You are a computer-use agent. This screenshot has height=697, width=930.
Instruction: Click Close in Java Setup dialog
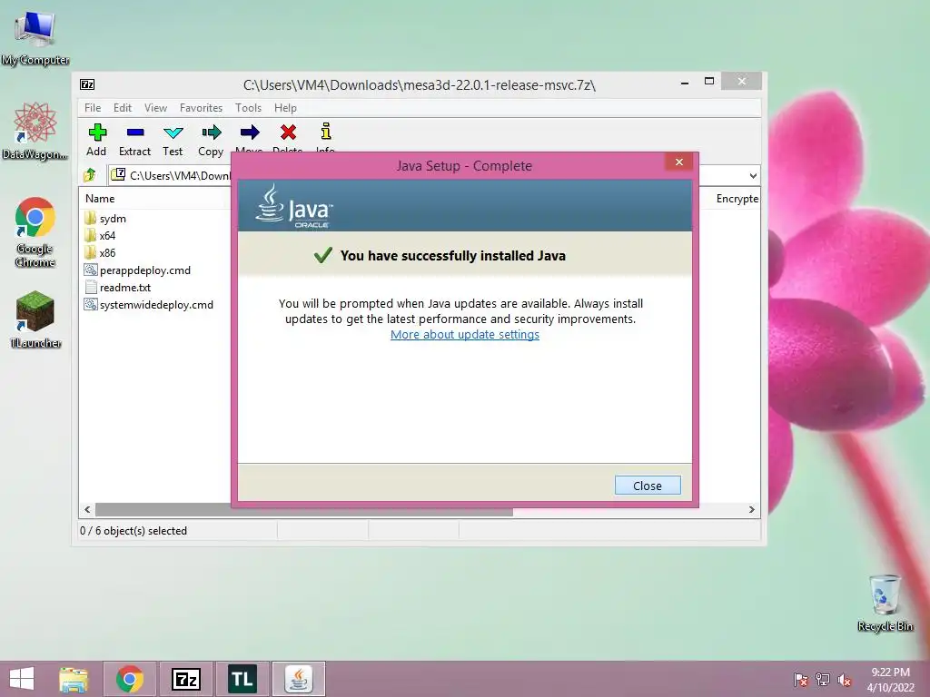click(648, 486)
